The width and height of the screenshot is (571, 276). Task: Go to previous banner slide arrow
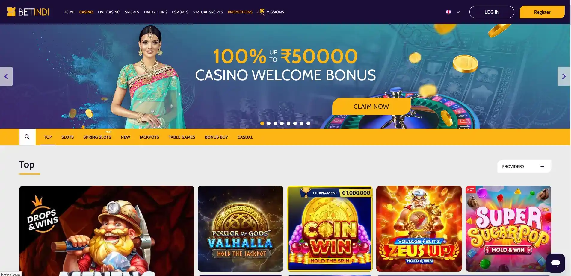point(6,76)
